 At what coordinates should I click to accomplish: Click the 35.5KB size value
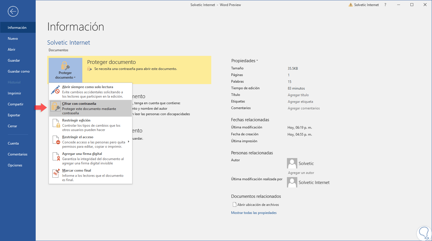(x=293, y=69)
